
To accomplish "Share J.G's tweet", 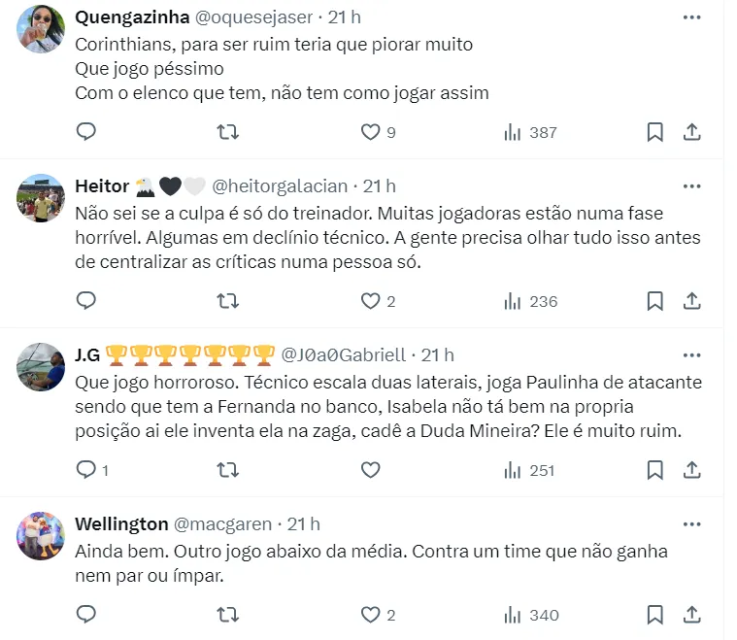I will click(691, 470).
